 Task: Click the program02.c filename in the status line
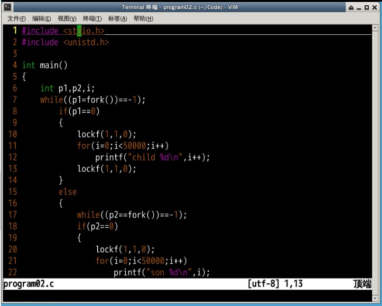tap(29, 284)
